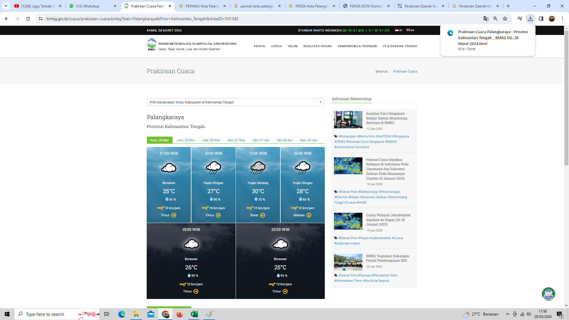Click the browser back arrow
This screenshot has width=569, height=320.
point(7,19)
